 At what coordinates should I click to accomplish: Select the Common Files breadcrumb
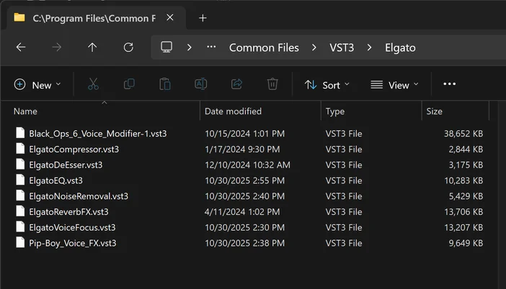[264, 48]
